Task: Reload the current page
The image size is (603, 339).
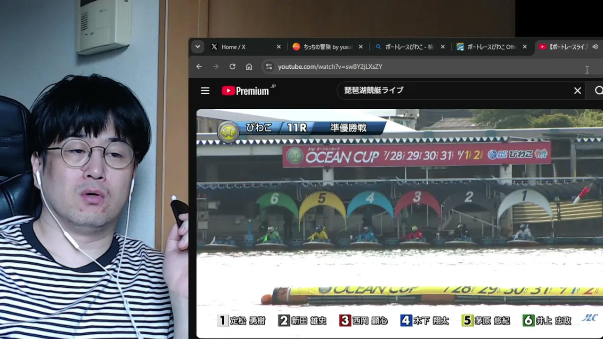Action: [x=232, y=67]
